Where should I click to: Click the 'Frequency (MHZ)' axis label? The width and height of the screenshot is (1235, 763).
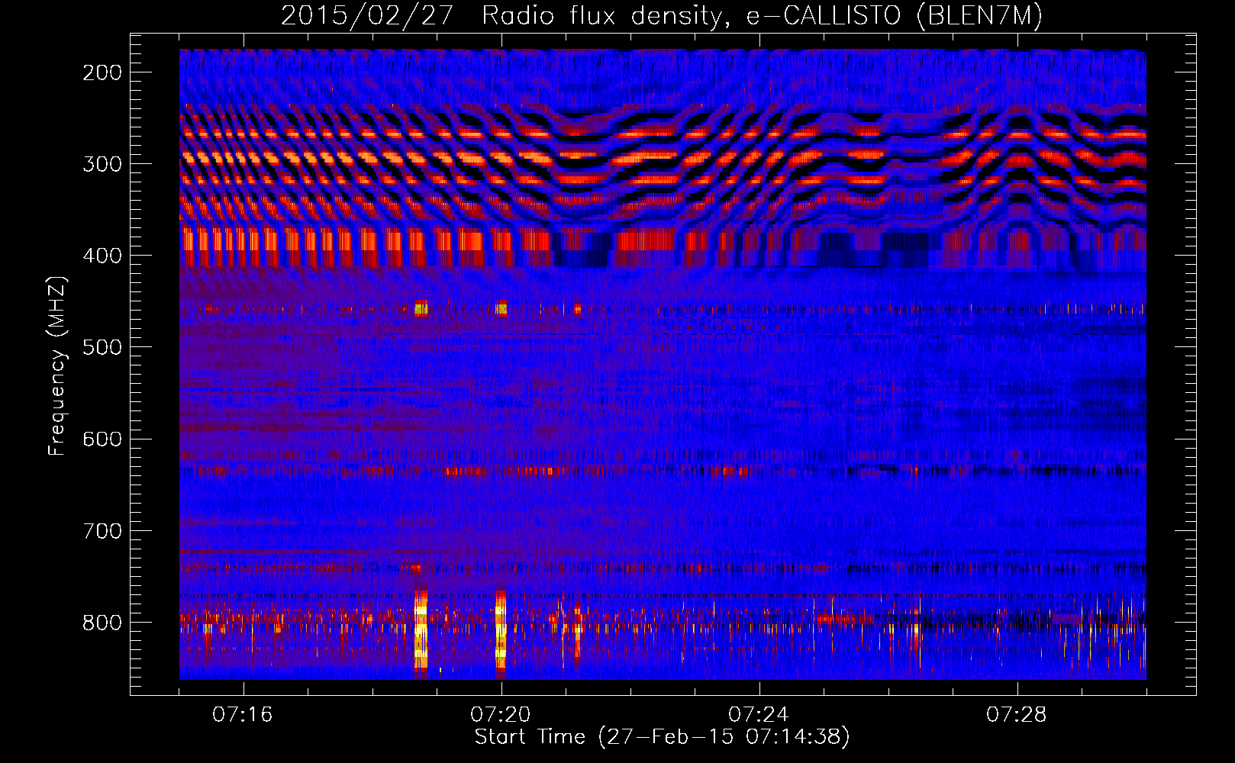57,365
